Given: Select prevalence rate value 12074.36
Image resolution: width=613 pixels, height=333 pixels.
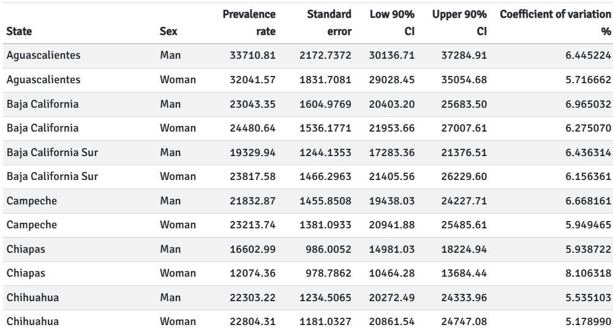Looking at the screenshot, I should (x=252, y=273).
